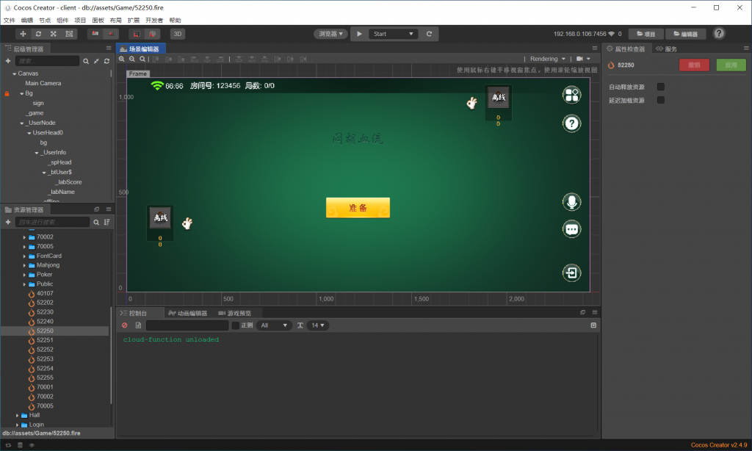Open the Rendering dropdown in scene editor

coord(548,59)
